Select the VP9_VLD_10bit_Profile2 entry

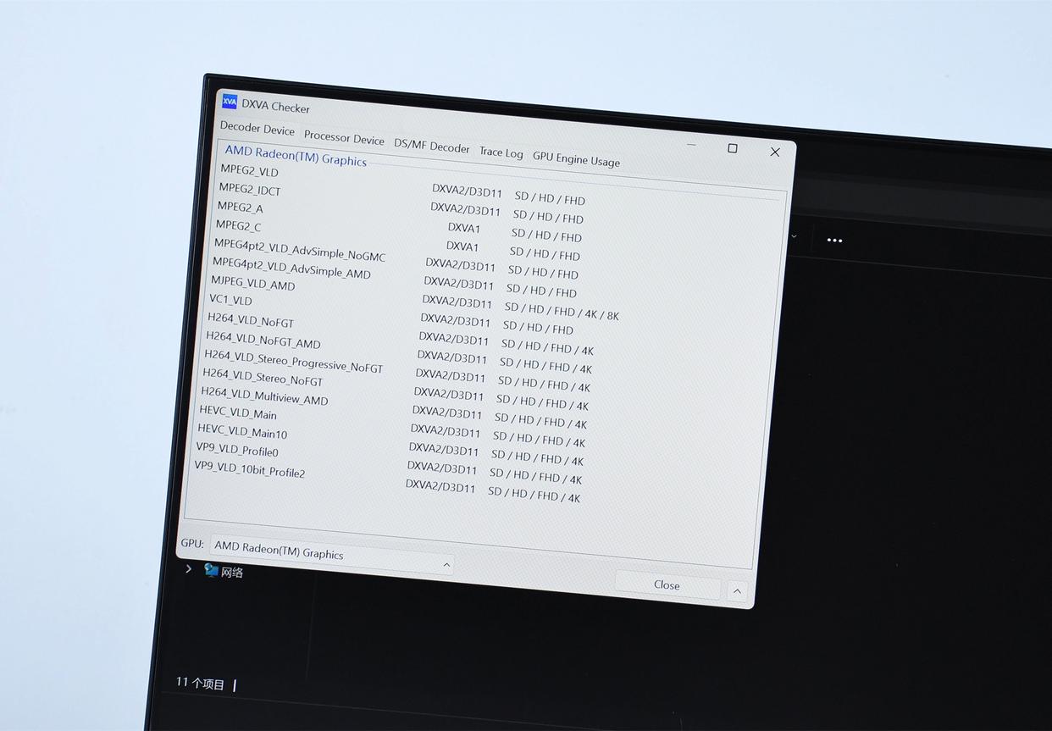(250, 468)
